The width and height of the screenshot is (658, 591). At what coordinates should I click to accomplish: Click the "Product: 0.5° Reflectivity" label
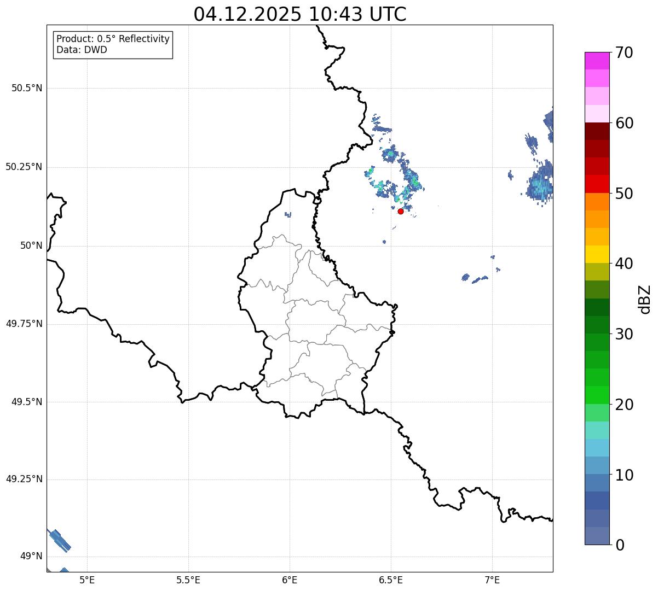pyautogui.click(x=113, y=39)
